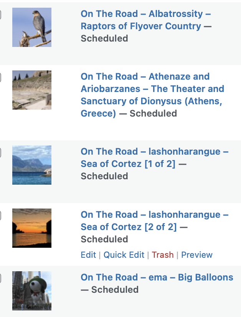Screen dimensions: 241x317
Task: Click the Scheduled status of Big Balloons post
Action: coord(114,290)
